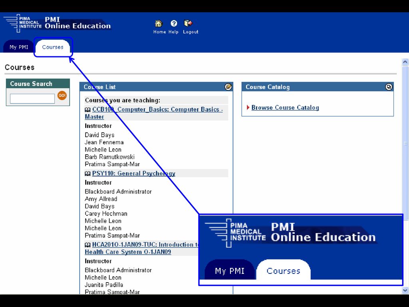
Task: Select the Courses tab in the top header
Action: click(x=53, y=47)
